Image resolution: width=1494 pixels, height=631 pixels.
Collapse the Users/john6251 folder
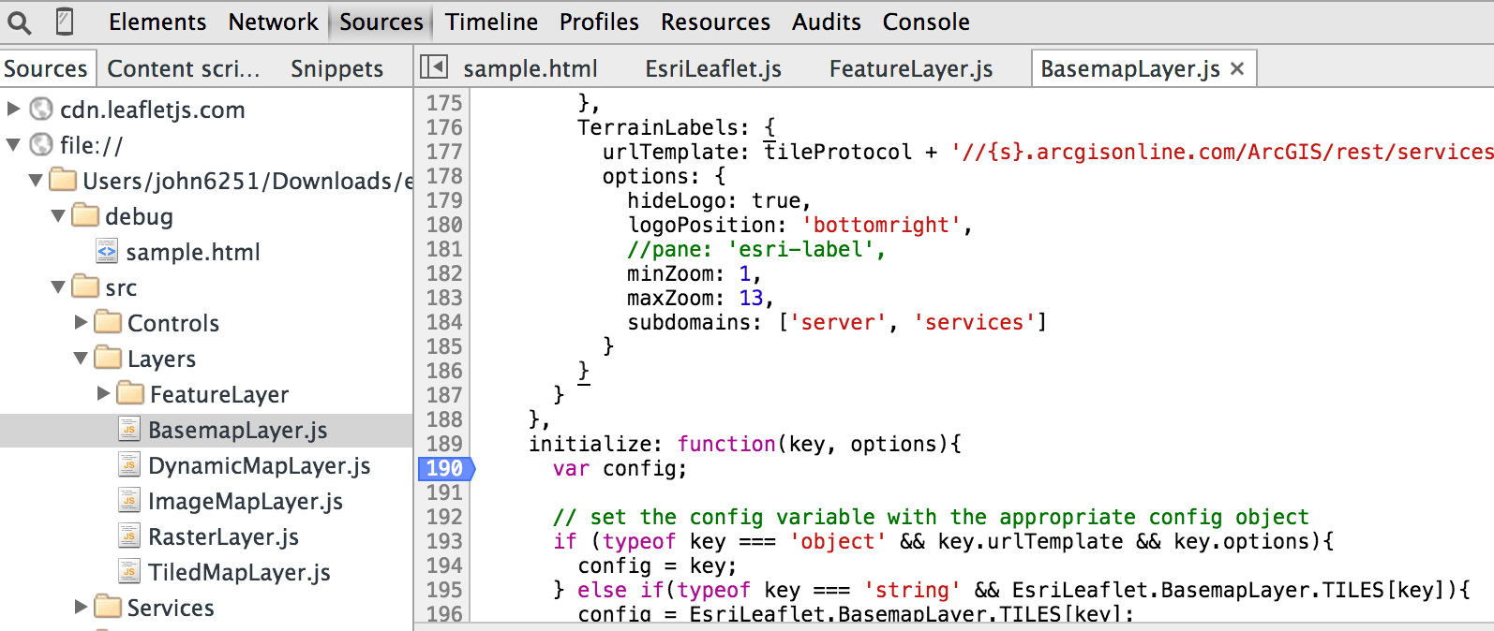36,181
